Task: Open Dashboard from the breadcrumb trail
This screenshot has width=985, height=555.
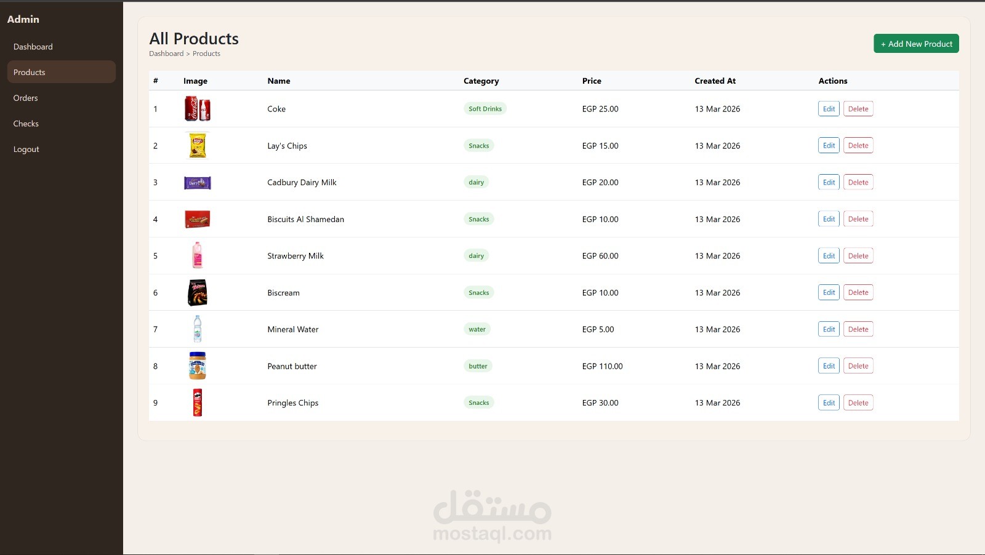Action: coord(166,54)
